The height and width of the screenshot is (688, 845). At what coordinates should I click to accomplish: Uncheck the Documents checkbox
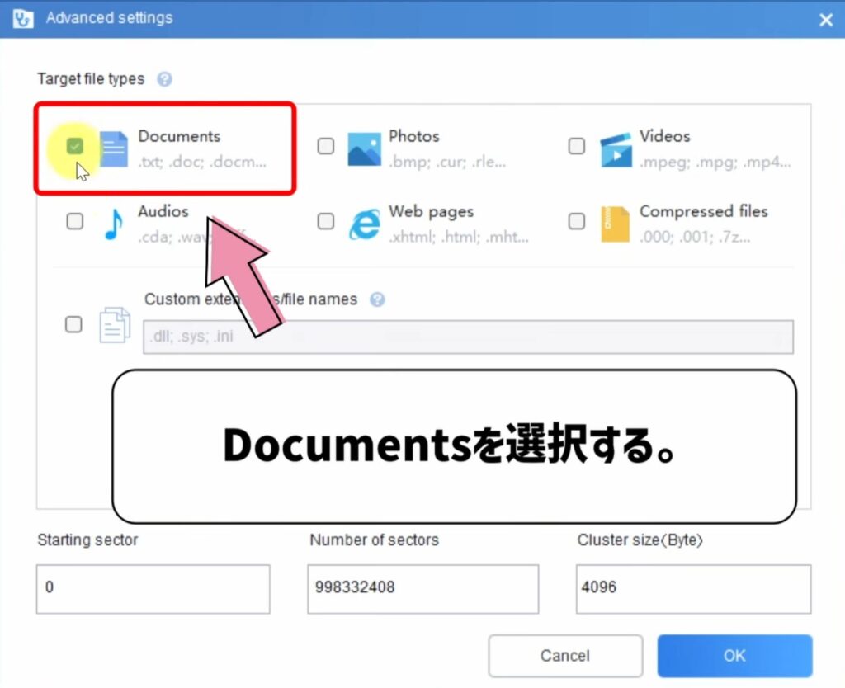point(74,145)
